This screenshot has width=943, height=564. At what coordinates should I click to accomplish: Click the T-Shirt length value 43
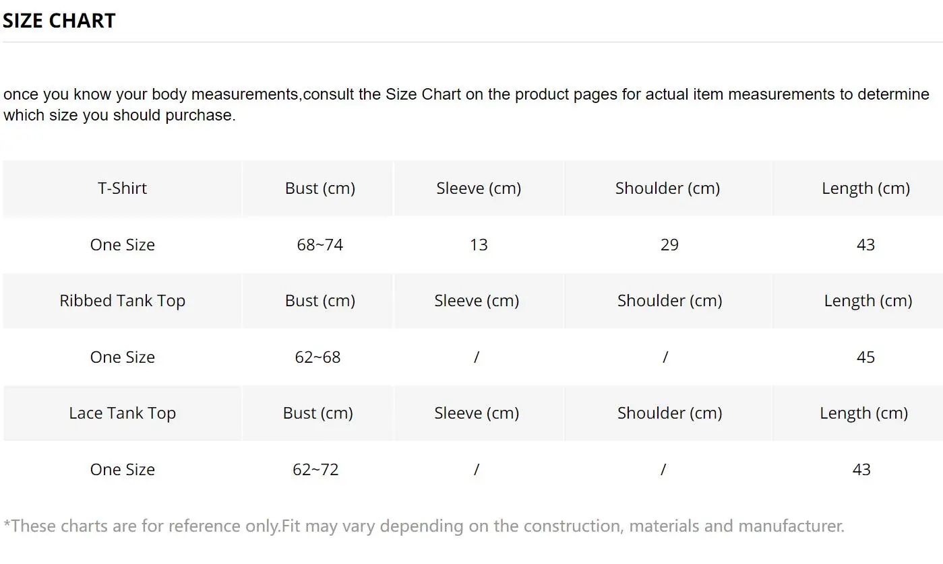point(865,245)
